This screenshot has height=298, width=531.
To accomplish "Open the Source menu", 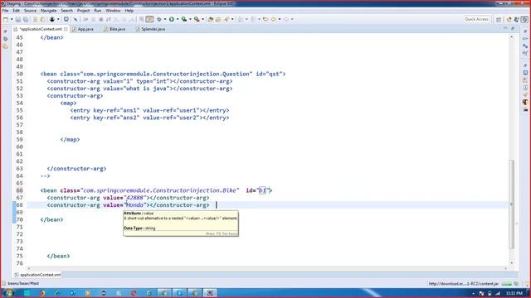I will [30, 11].
